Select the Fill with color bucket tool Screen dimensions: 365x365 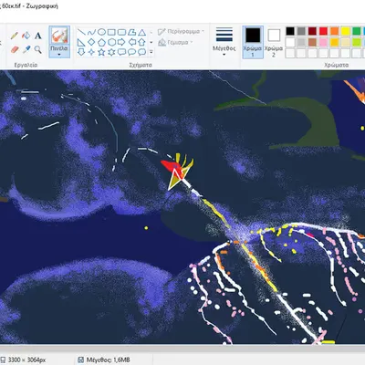click(26, 36)
